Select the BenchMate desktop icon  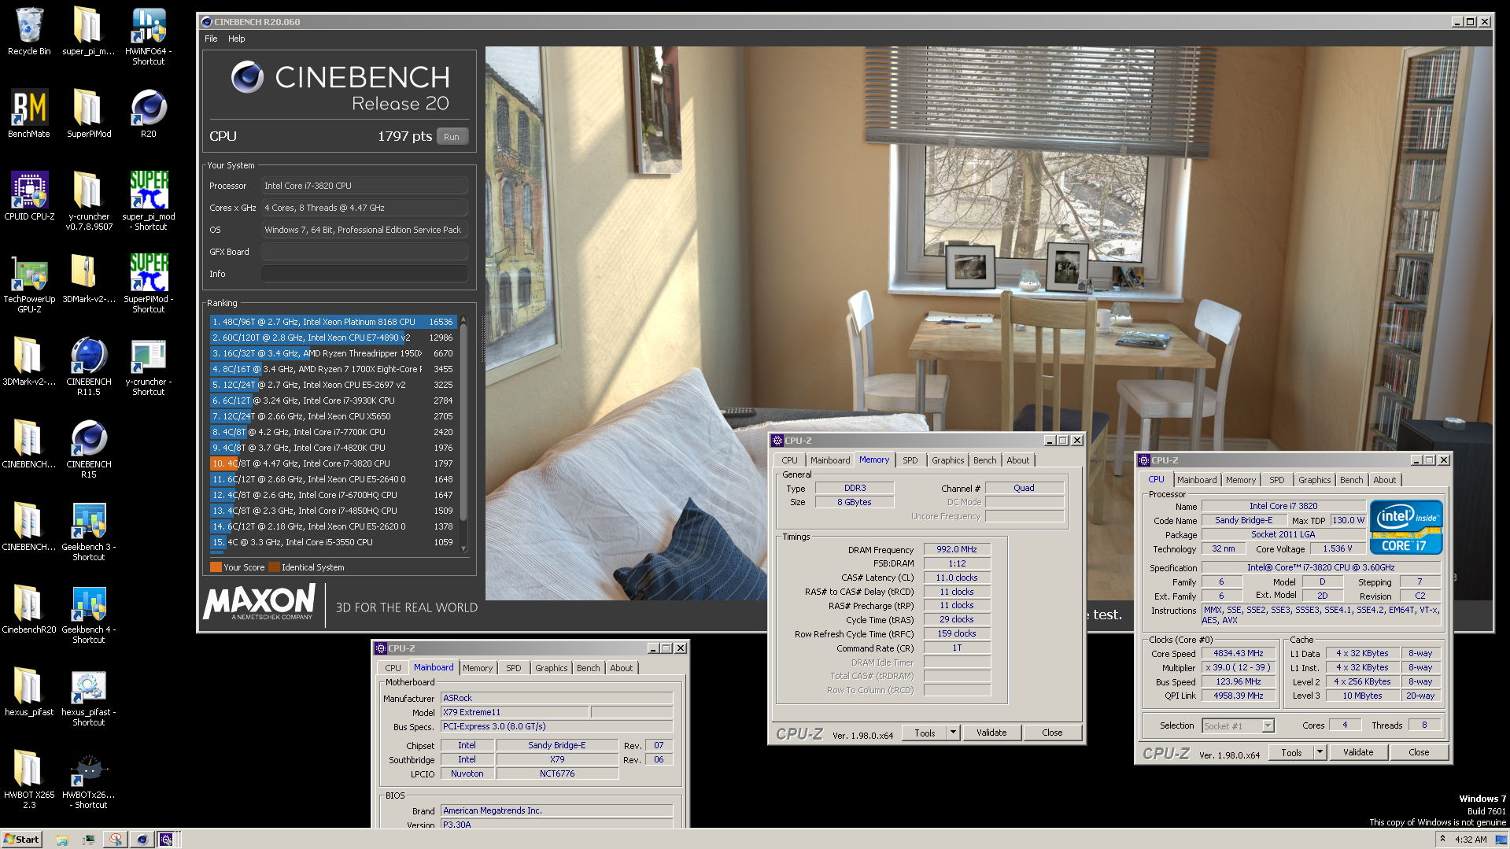pyautogui.click(x=29, y=114)
